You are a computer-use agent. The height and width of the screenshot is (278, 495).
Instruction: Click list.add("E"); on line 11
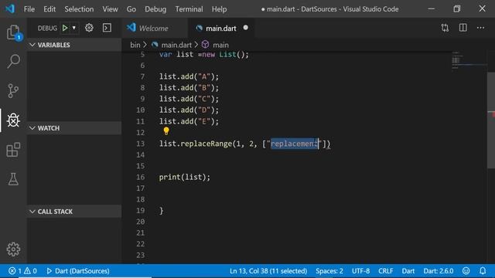click(189, 121)
